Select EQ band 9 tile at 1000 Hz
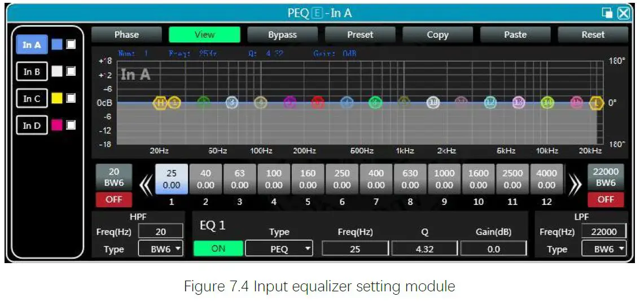 pos(444,179)
